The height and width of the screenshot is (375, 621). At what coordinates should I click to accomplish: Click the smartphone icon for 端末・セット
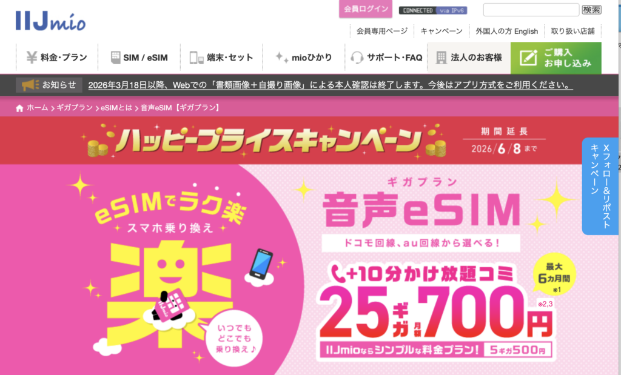click(x=196, y=58)
